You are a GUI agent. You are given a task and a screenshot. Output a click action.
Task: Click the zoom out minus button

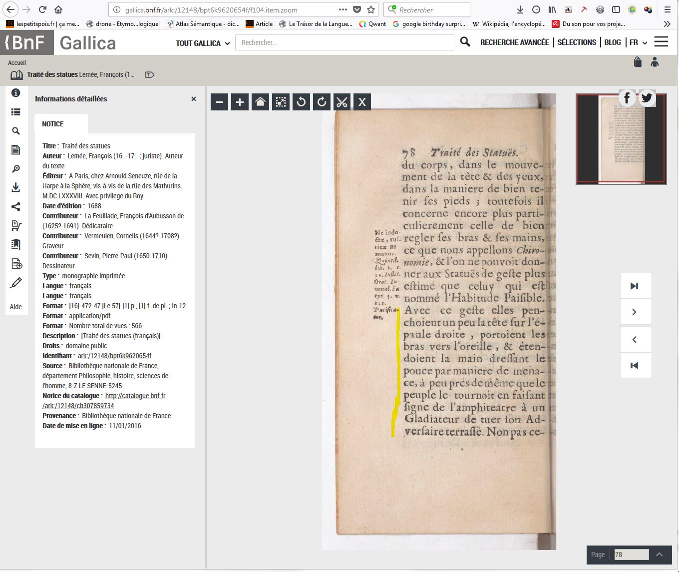pyautogui.click(x=220, y=102)
